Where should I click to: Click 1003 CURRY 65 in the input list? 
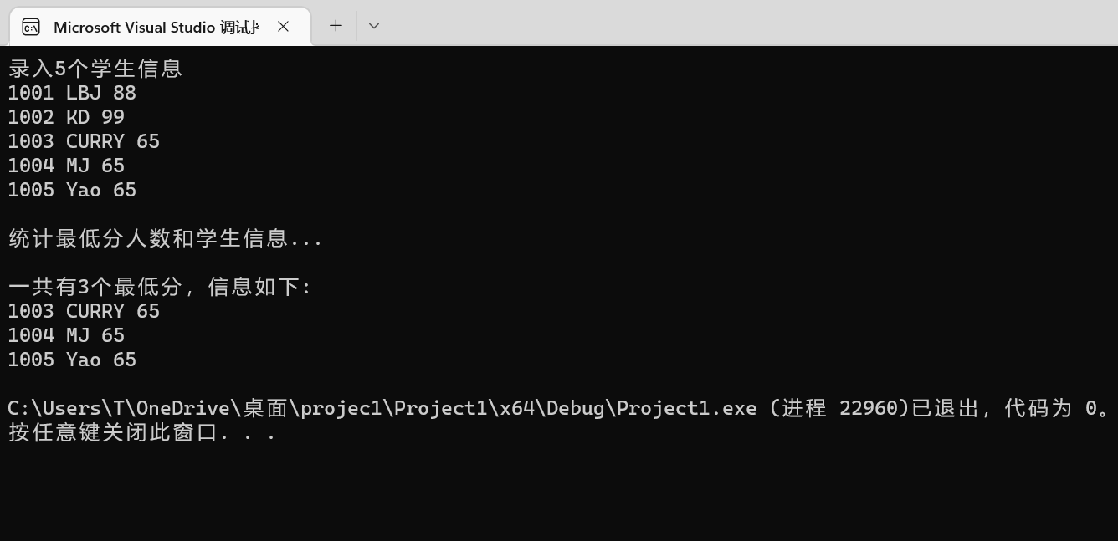click(x=84, y=141)
